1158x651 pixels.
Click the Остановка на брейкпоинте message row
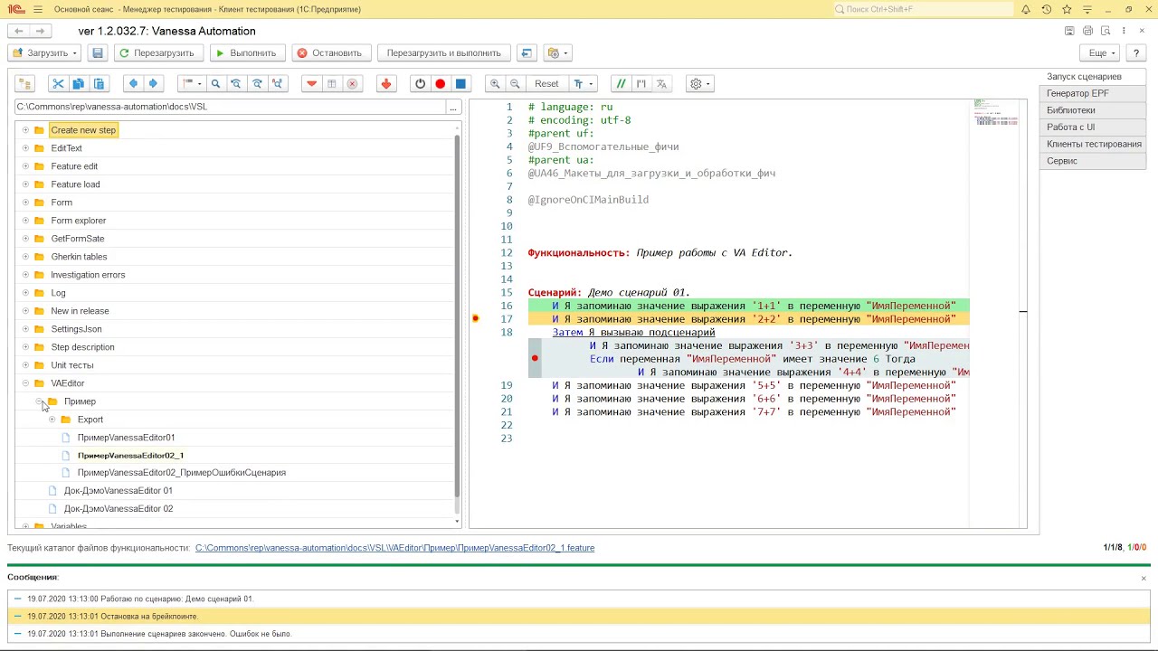tap(578, 617)
